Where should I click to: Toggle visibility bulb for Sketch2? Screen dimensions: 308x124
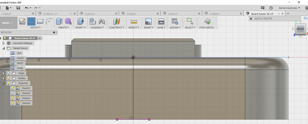tap(12, 93)
